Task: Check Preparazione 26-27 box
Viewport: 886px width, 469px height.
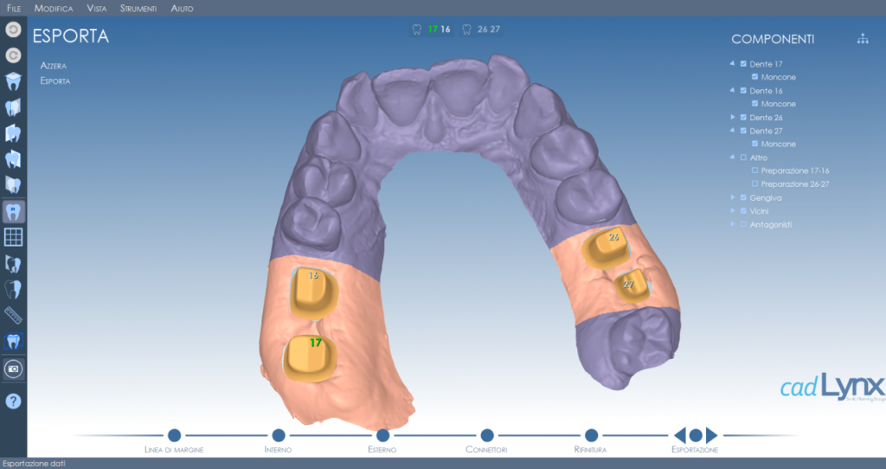Action: tap(754, 183)
